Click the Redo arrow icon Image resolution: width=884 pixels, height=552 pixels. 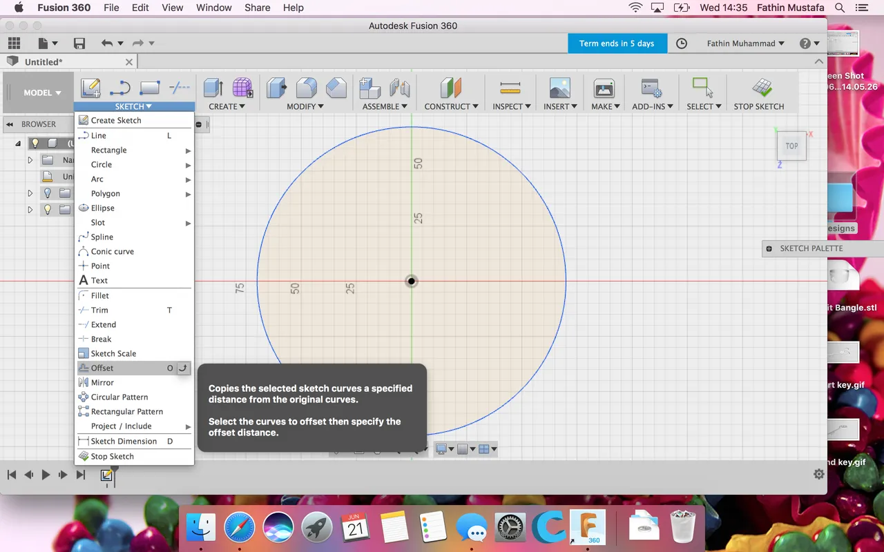coord(137,43)
